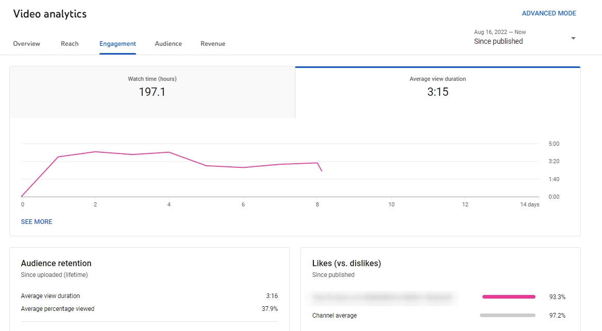Click the Audience retention card title
Viewport: 602px width, 331px height.
coord(56,264)
